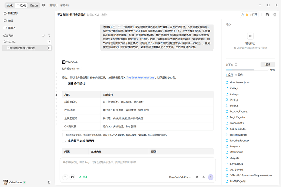Click the icon at sidebar bottom right

pos(49,182)
